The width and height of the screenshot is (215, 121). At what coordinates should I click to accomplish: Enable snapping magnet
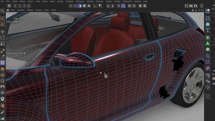108,6
